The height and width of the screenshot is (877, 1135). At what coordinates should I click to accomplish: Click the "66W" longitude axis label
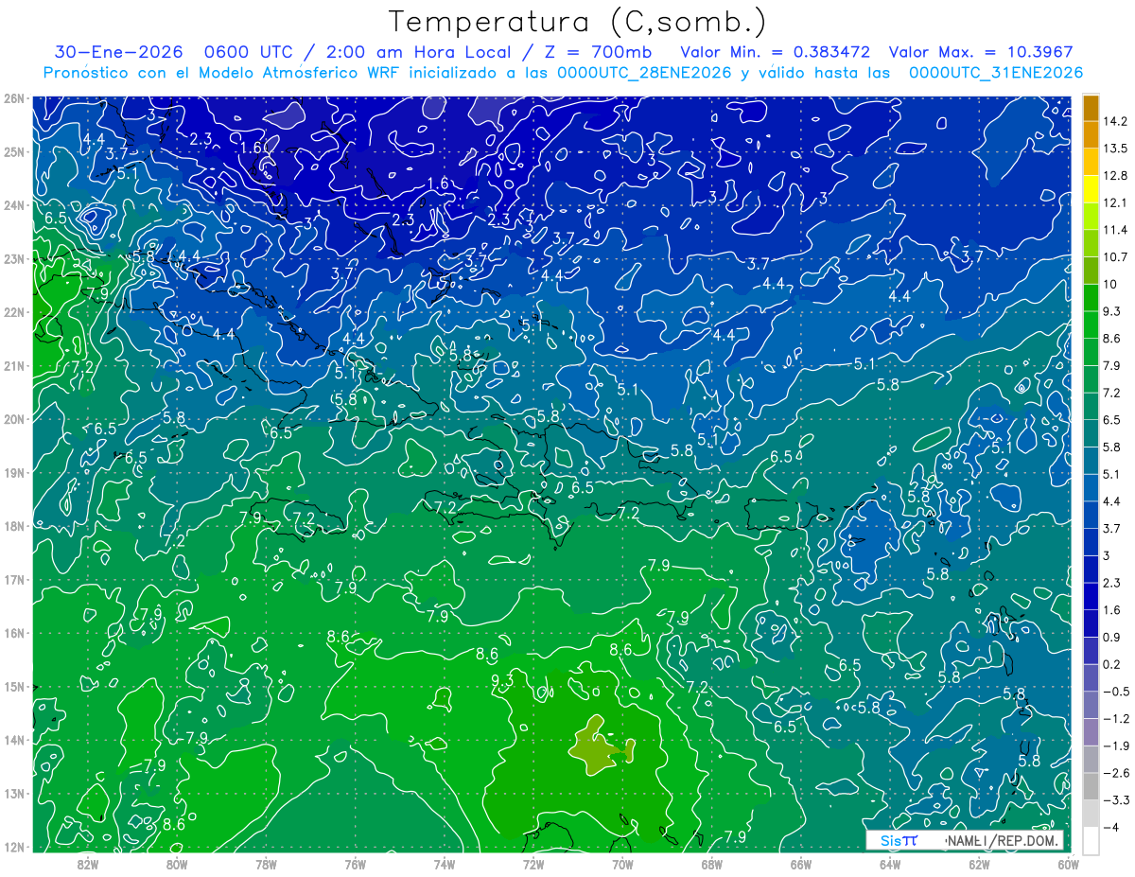(801, 864)
